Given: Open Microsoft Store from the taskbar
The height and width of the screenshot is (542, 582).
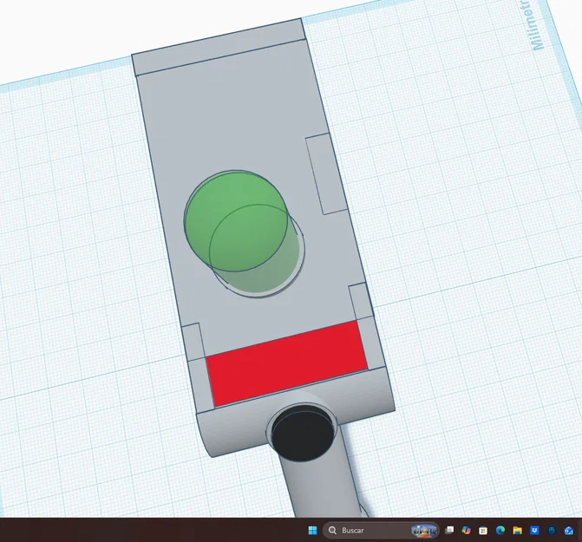Looking at the screenshot, I should [483, 531].
